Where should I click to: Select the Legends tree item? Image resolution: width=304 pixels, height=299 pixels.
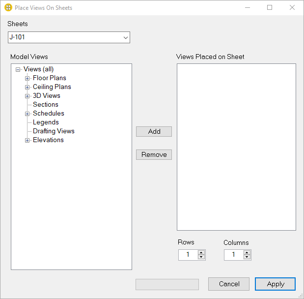point(46,122)
